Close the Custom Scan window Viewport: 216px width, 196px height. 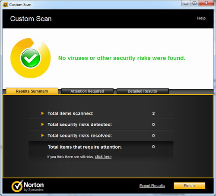point(206,3)
